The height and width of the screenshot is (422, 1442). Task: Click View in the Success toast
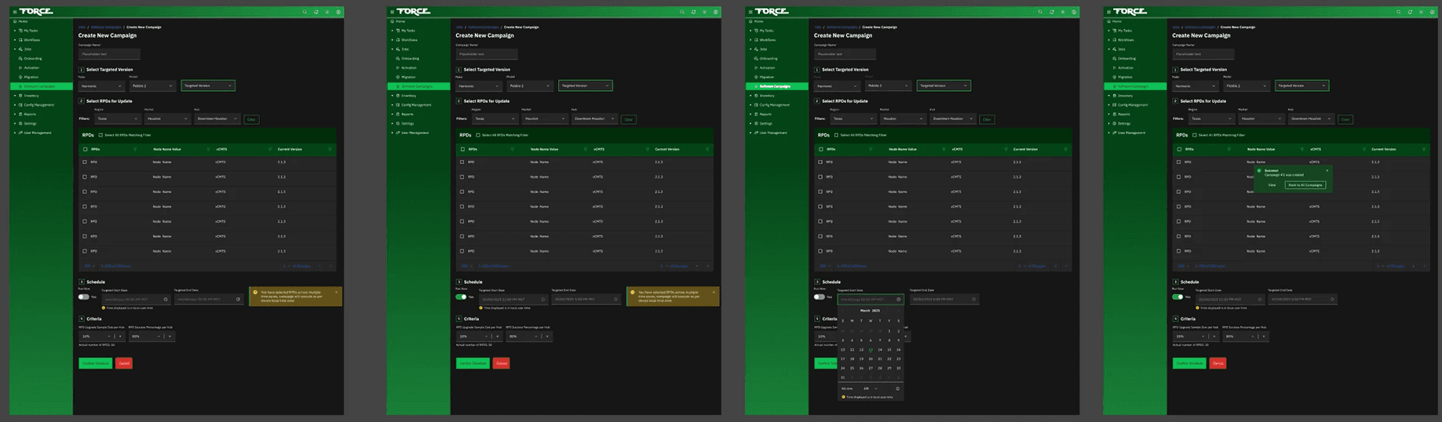pos(1272,185)
